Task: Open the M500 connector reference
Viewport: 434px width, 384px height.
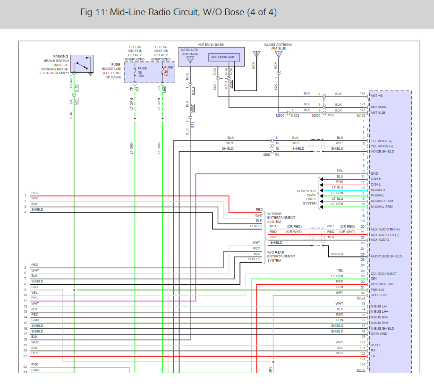Action: (x=316, y=116)
